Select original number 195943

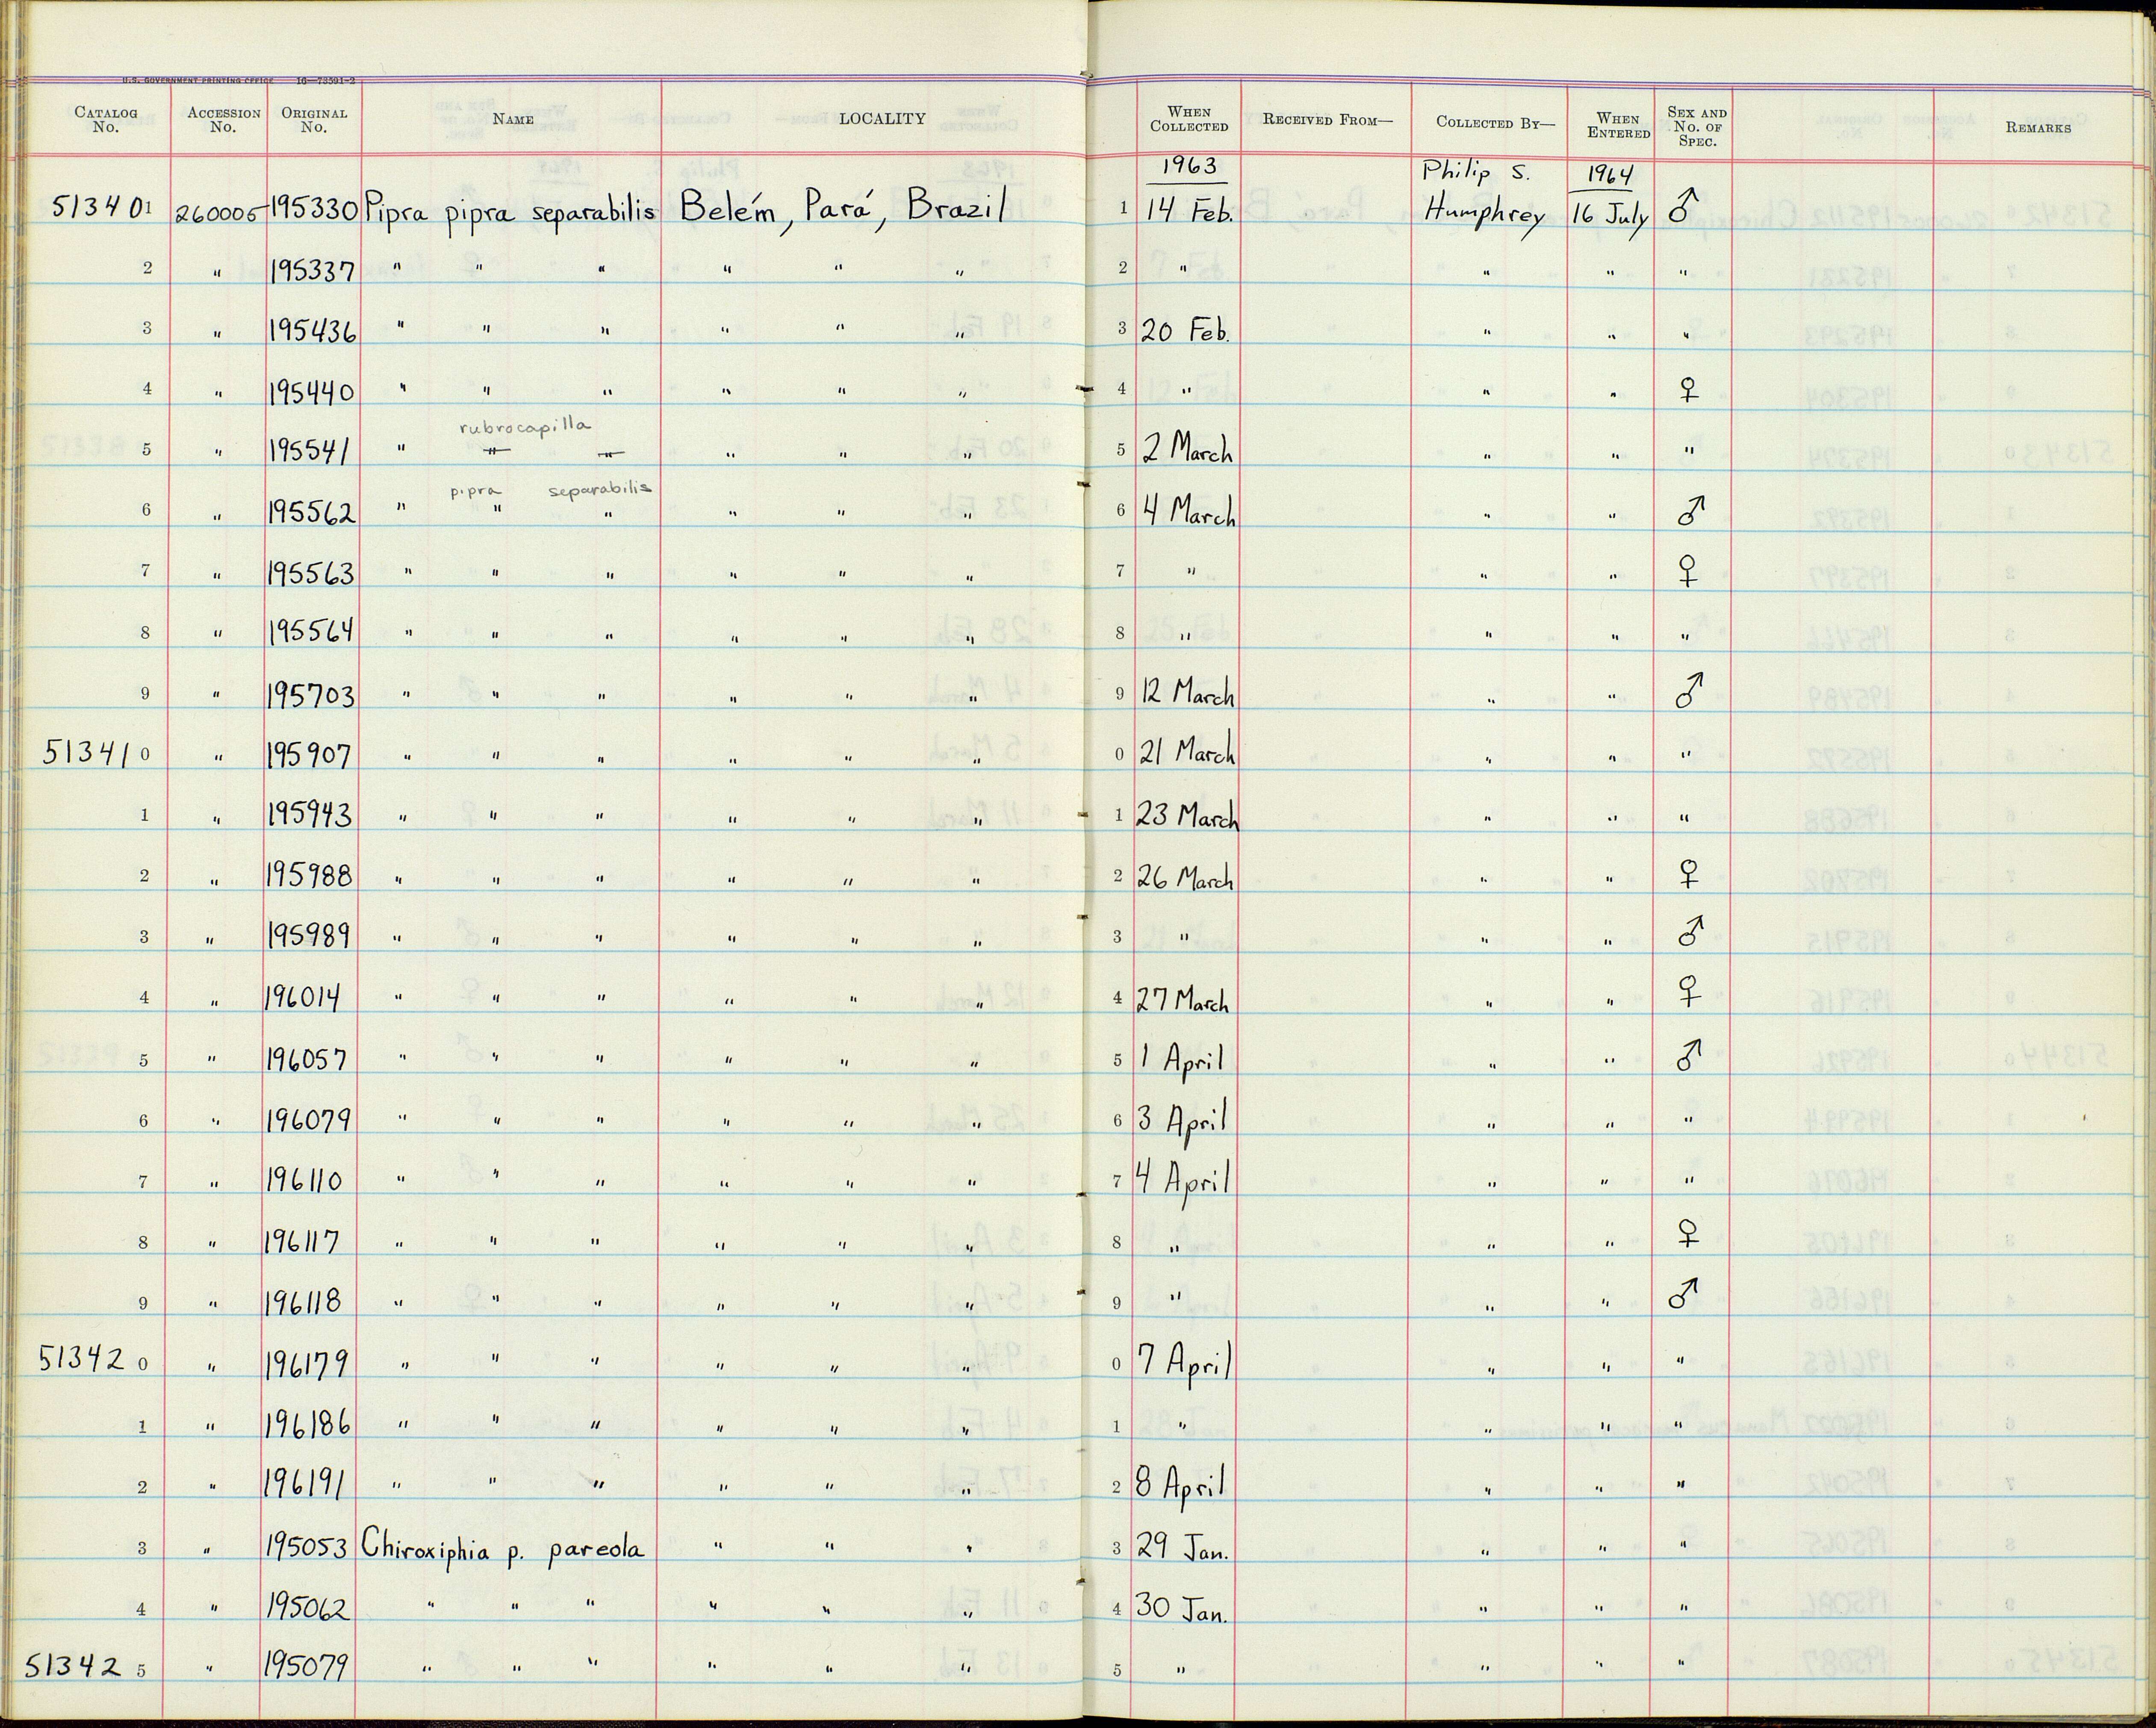click(310, 815)
